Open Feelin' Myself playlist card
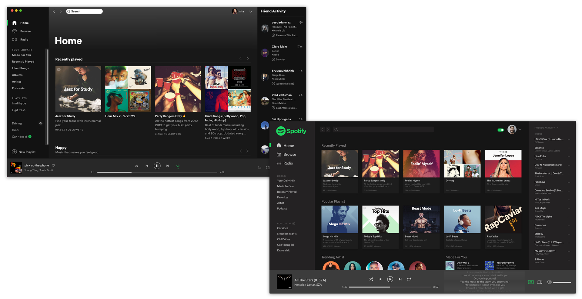 pyautogui.click(x=421, y=171)
